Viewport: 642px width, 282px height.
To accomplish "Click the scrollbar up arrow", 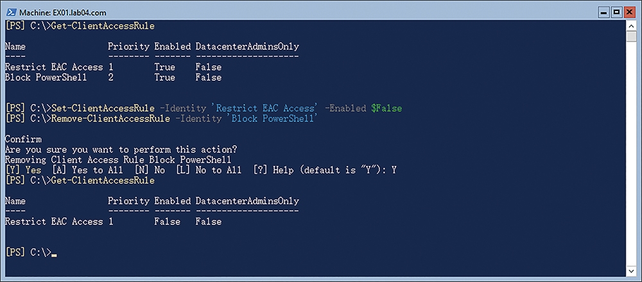I will pos(630,26).
